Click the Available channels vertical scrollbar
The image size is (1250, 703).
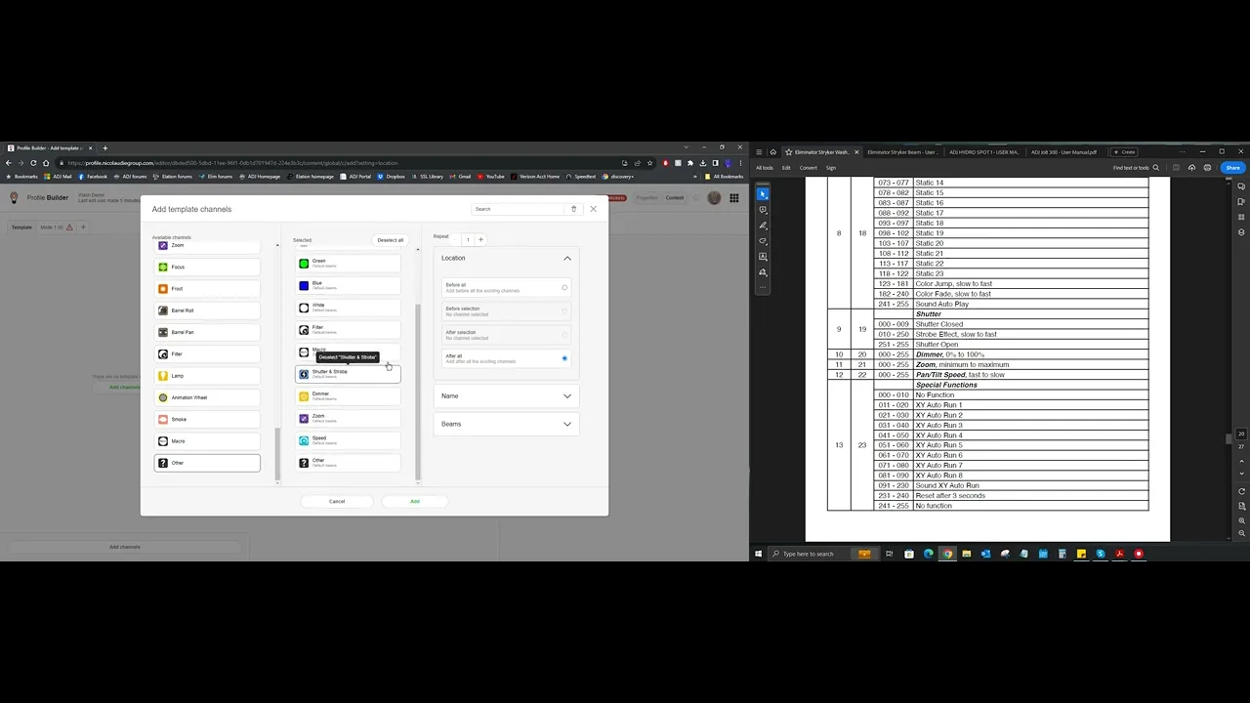click(x=277, y=454)
